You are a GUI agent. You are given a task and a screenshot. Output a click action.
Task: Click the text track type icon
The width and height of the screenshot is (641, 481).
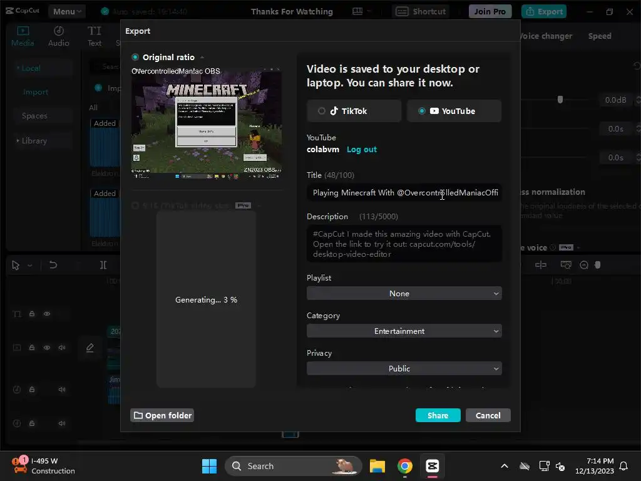click(17, 314)
